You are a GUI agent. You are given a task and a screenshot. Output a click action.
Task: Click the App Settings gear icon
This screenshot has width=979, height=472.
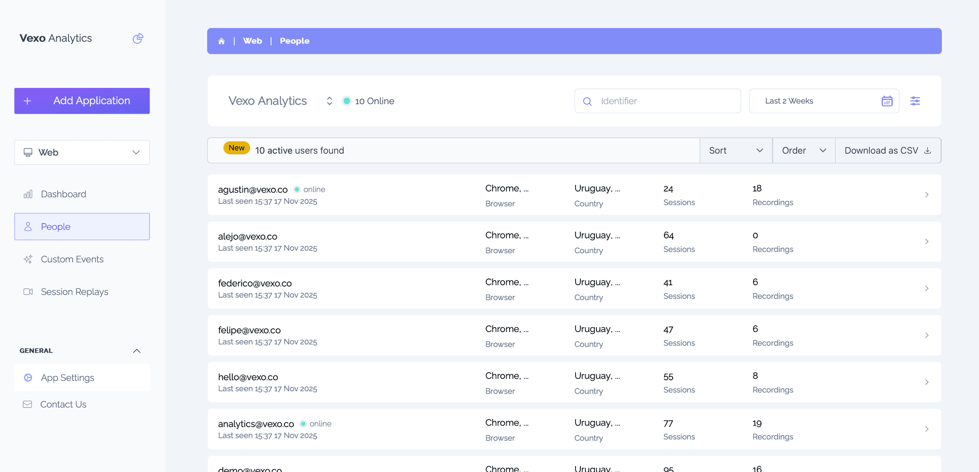(28, 377)
